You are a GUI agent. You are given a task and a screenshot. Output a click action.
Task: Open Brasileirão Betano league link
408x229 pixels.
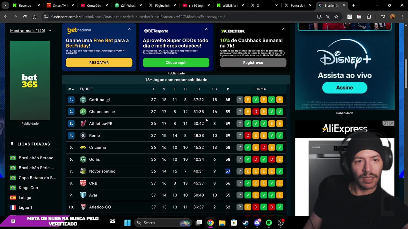[x=36, y=158]
